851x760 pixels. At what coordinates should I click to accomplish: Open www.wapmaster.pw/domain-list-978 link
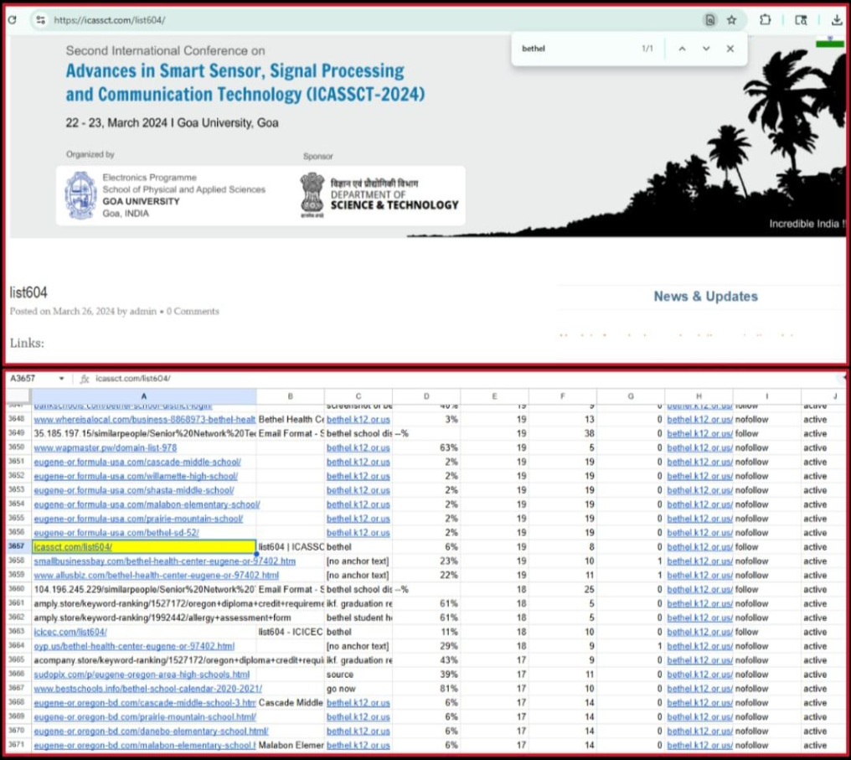click(x=106, y=447)
